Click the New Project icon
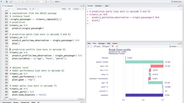 click(x=7, y=2)
